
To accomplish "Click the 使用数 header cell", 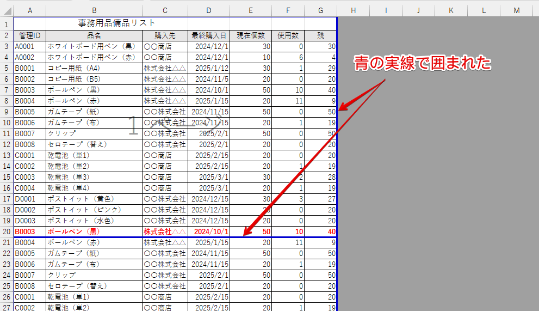I will coord(288,35).
